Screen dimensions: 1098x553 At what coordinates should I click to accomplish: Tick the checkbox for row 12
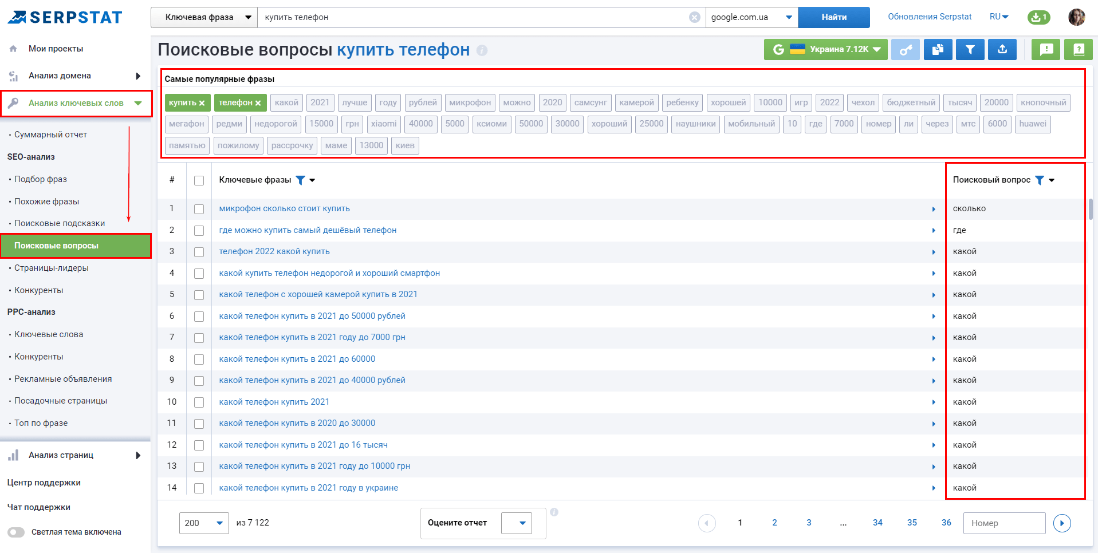199,445
